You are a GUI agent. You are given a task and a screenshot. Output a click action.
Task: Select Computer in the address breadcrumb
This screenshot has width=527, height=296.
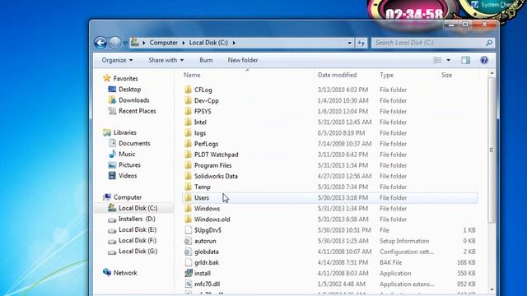(163, 43)
